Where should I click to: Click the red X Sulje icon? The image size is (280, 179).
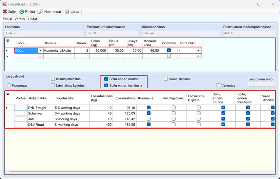pos(5,11)
